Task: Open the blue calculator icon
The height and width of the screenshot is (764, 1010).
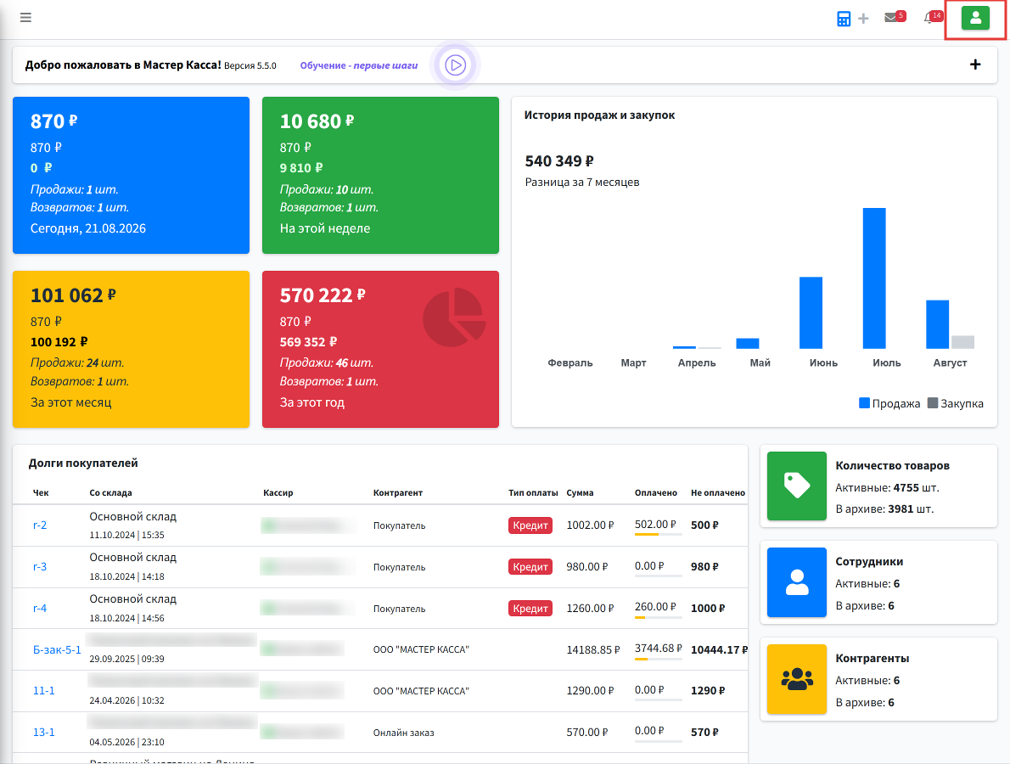Action: tap(843, 19)
